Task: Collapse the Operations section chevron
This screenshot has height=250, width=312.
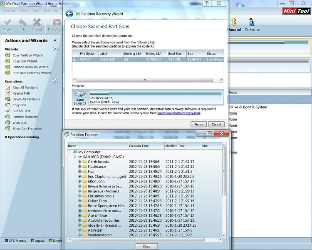Action: (x=55, y=81)
